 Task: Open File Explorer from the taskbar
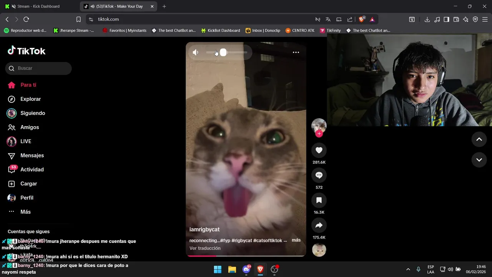pos(232,269)
